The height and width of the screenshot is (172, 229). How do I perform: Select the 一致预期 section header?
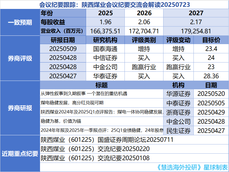click(x=20, y=22)
